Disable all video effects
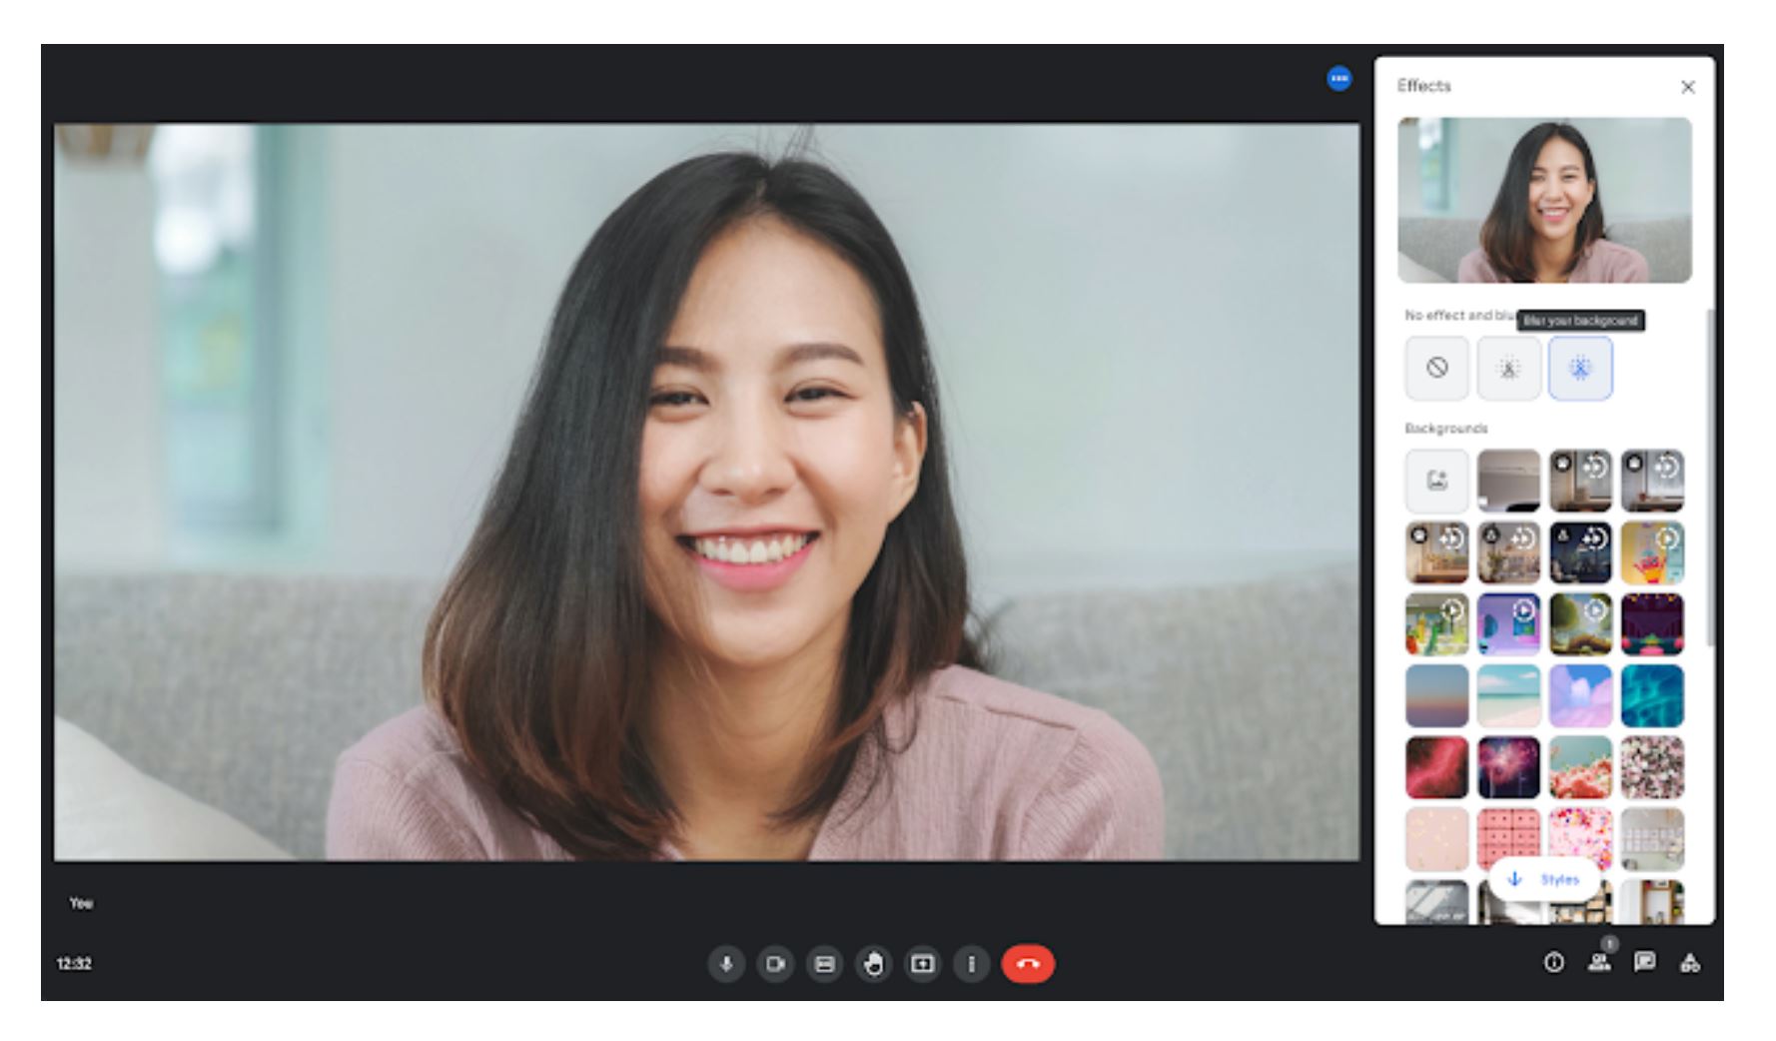 (x=1435, y=367)
